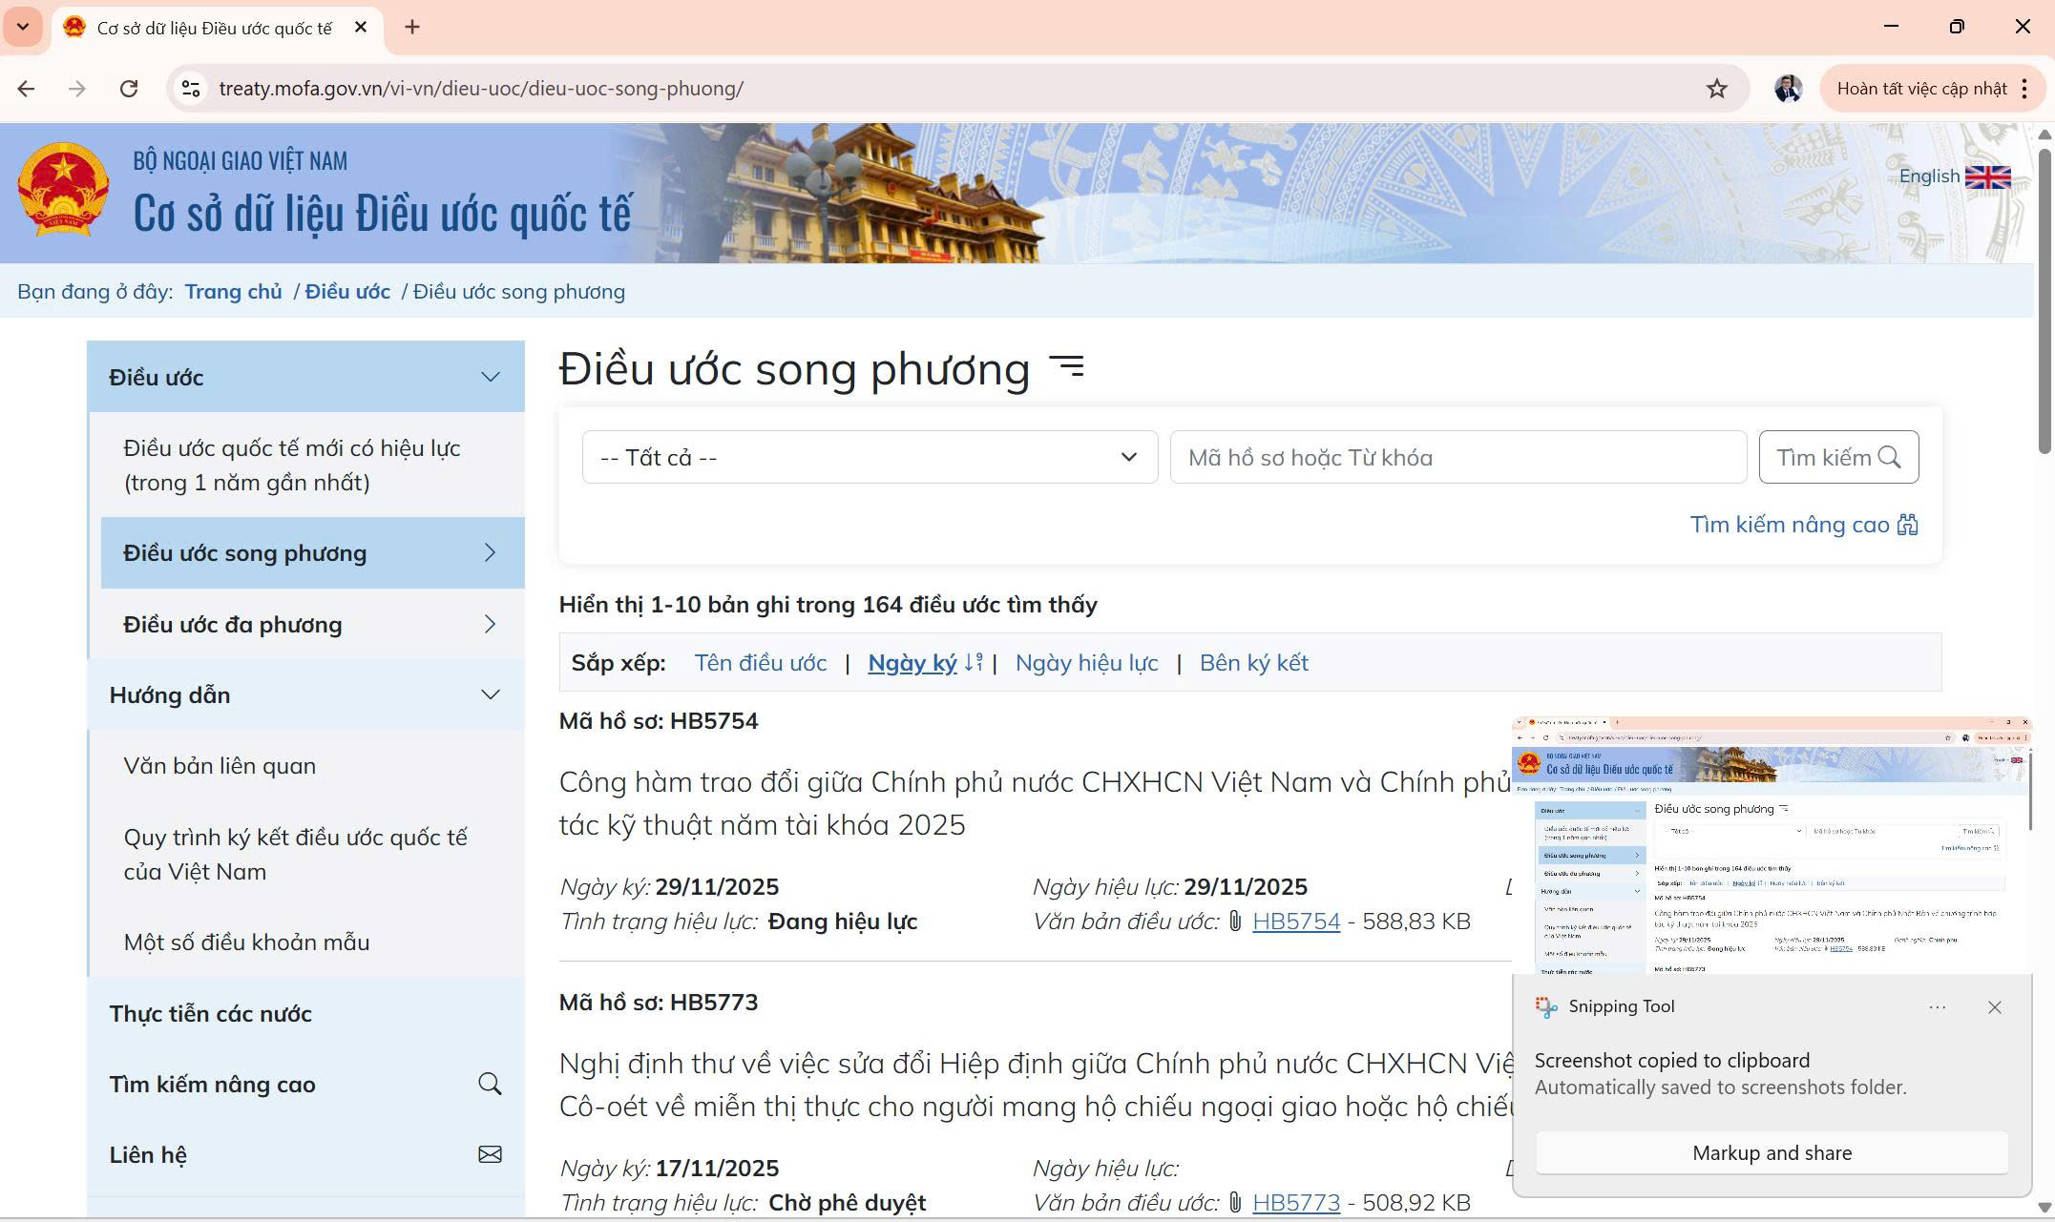The height and width of the screenshot is (1222, 2055).
Task: Click the paperclip icon before HB5754 attachment
Action: pyautogui.click(x=1236, y=921)
